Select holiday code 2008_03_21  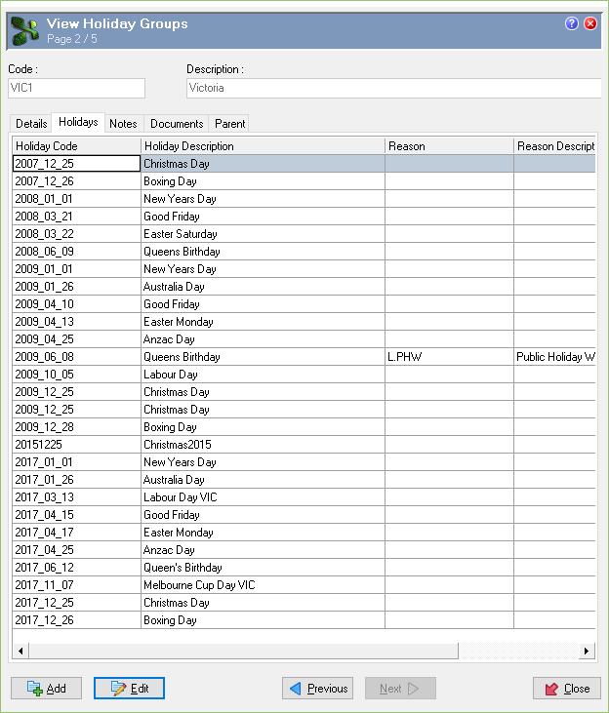pos(76,217)
